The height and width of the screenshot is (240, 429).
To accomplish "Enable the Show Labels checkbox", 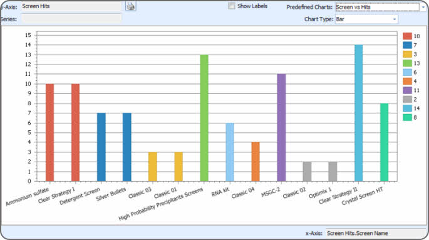I will 232,6.
